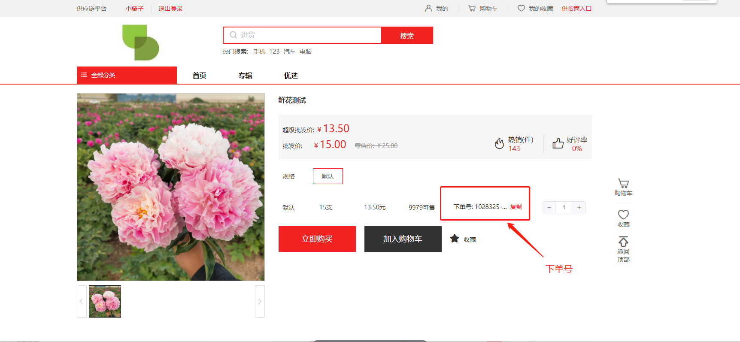Increase quantity with the plus button

tap(579, 207)
